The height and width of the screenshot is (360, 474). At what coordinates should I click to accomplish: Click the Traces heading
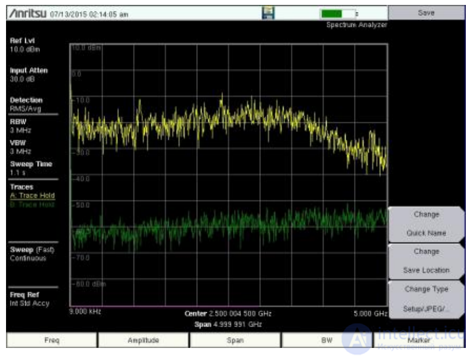(x=21, y=187)
